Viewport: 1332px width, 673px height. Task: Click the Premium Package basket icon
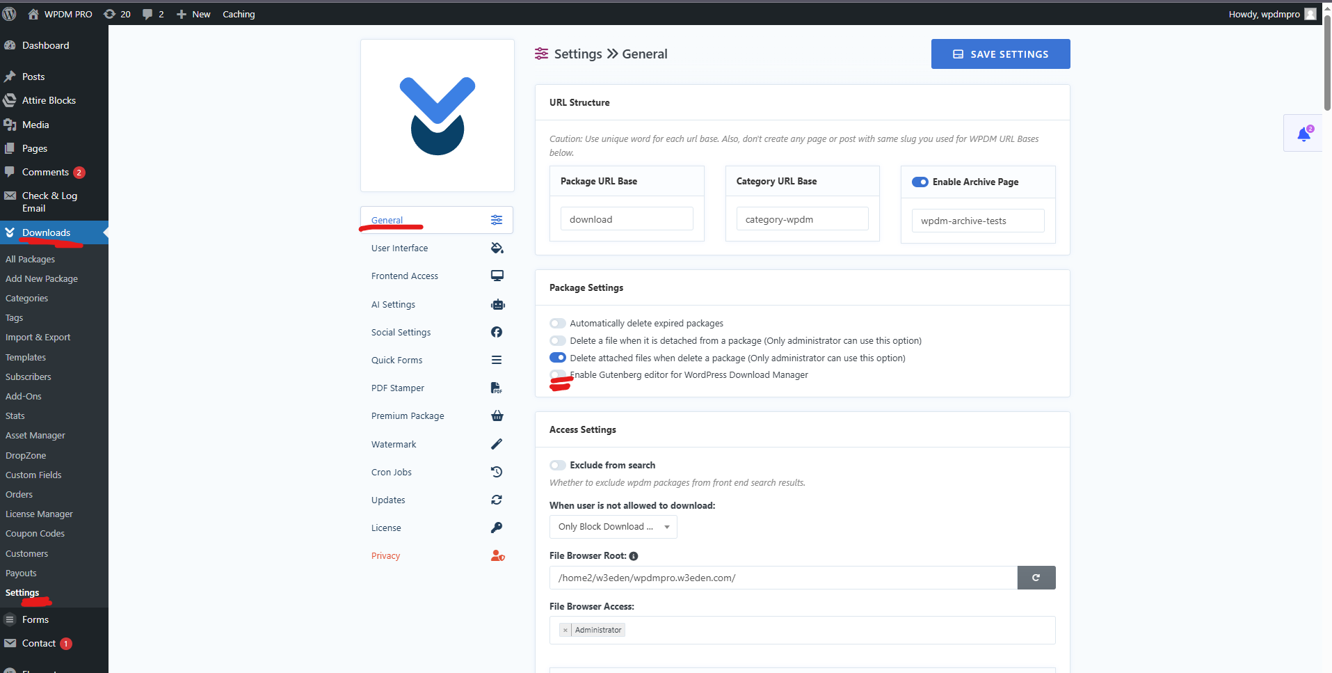tap(497, 415)
